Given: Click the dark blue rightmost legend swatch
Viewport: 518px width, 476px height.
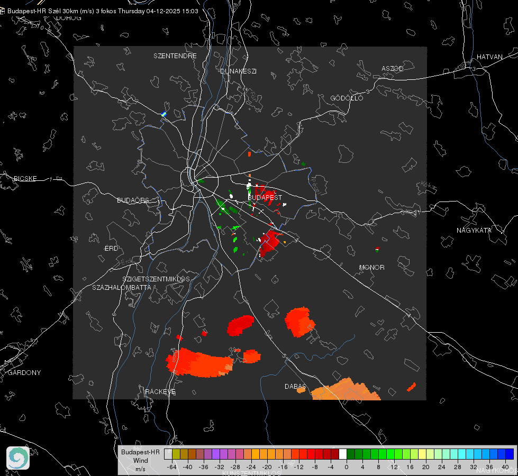Looking at the screenshot, I should coord(510,454).
